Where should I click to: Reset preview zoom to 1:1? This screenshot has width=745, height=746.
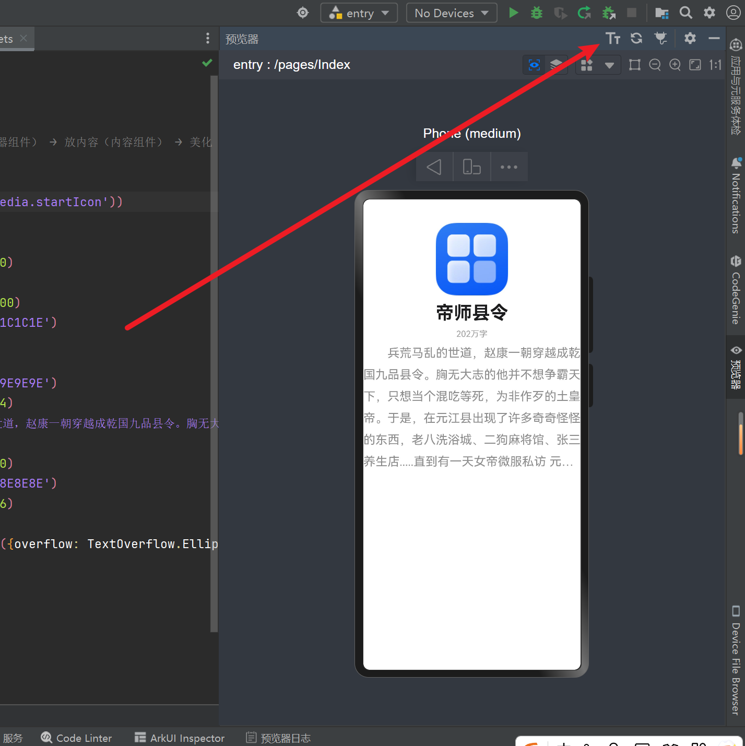tap(715, 65)
